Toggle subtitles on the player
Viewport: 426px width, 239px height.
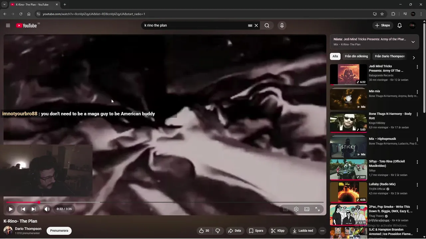[x=286, y=209]
